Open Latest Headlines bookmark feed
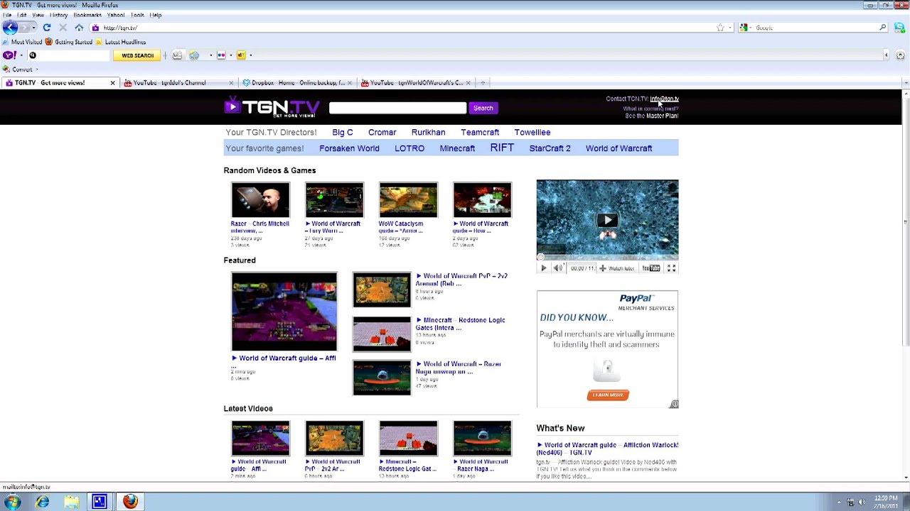 click(x=121, y=42)
